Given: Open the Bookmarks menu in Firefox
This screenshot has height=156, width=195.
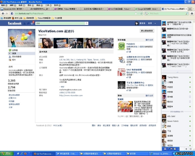Looking at the screenshot, I should (40, 5).
